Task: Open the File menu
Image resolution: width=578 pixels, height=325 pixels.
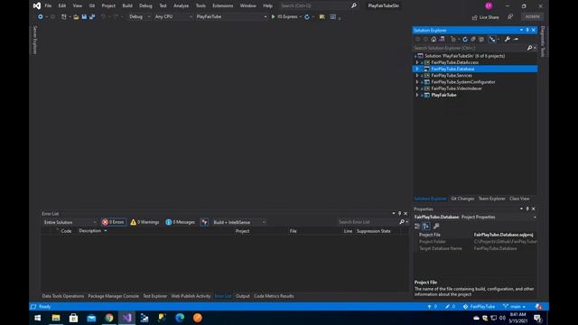Action: (x=48, y=5)
